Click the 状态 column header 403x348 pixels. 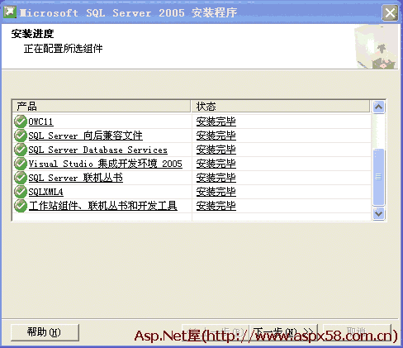pyautogui.click(x=280, y=107)
